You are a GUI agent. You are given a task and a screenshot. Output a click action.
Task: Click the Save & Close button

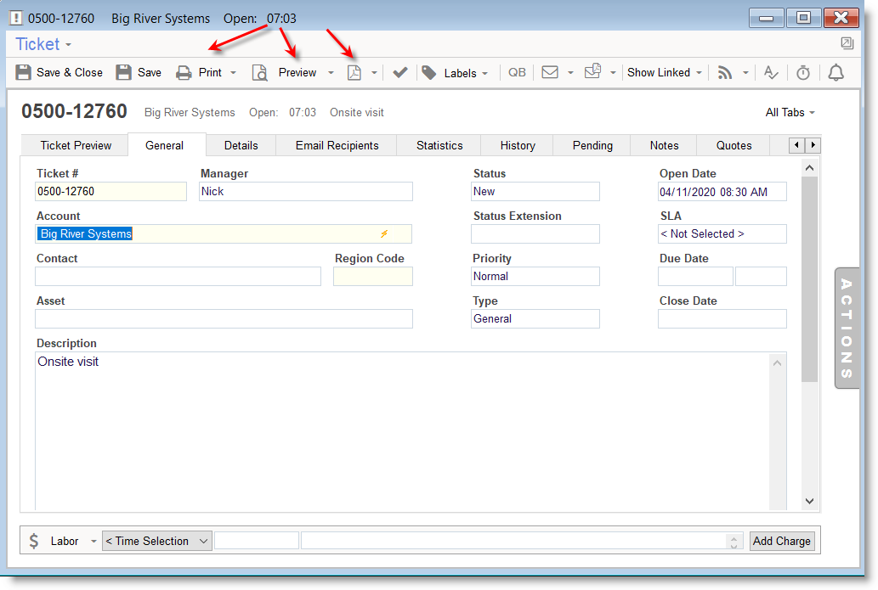pyautogui.click(x=59, y=73)
